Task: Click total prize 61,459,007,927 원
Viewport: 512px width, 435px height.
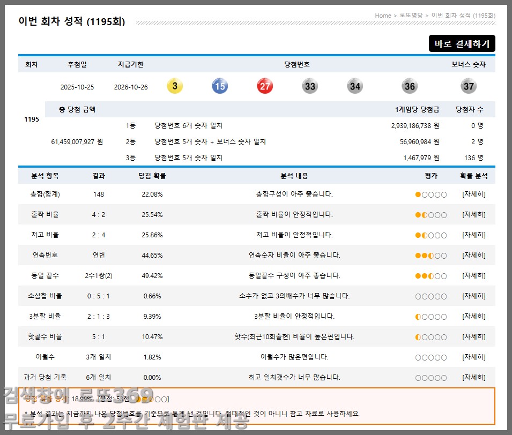Action: (77, 141)
